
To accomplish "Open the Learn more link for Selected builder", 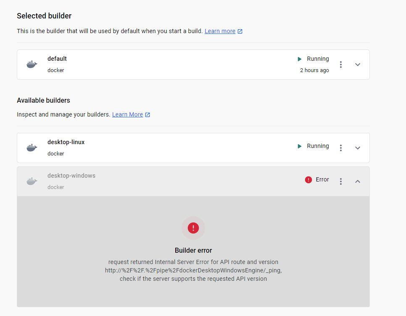I will [x=220, y=31].
